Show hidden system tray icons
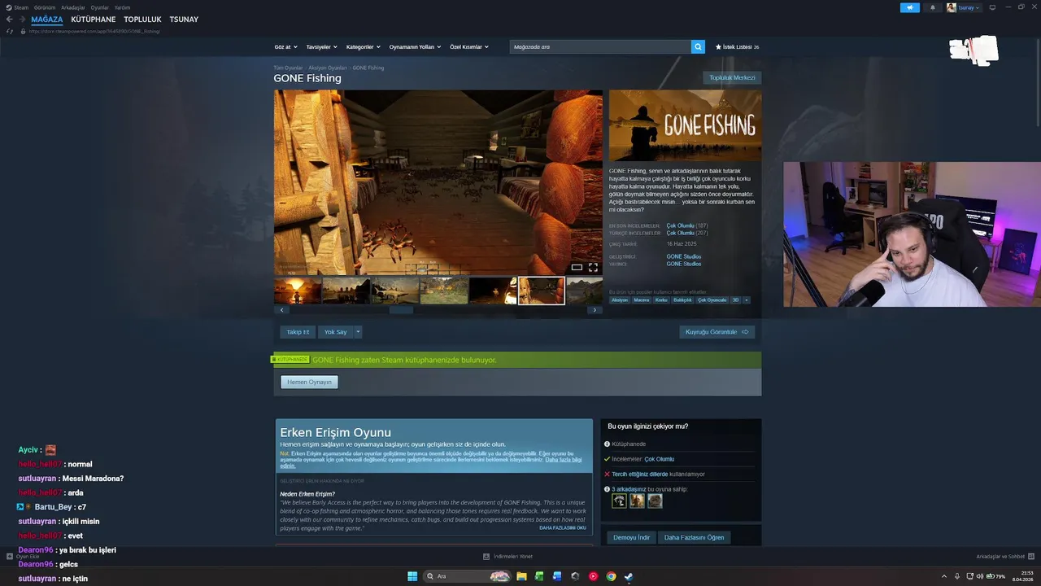 click(944, 576)
